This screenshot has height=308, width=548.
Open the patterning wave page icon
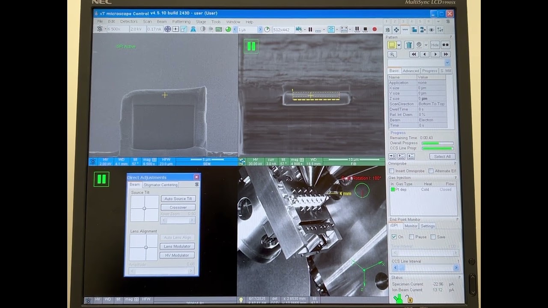pos(405,30)
